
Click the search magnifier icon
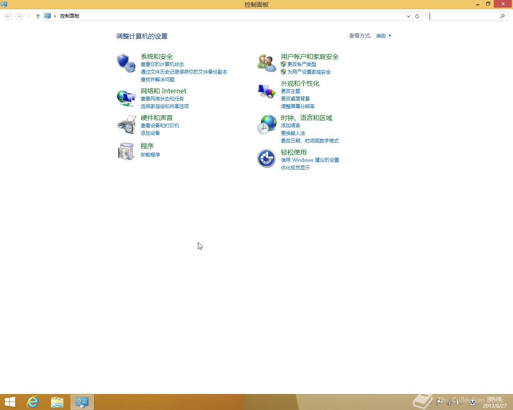pyautogui.click(x=503, y=16)
